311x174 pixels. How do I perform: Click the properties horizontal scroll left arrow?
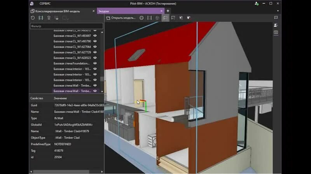point(31,172)
